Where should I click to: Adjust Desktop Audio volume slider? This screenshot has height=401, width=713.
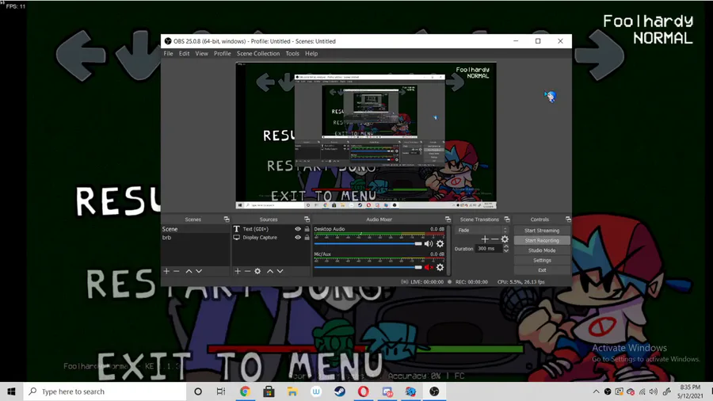(368, 244)
